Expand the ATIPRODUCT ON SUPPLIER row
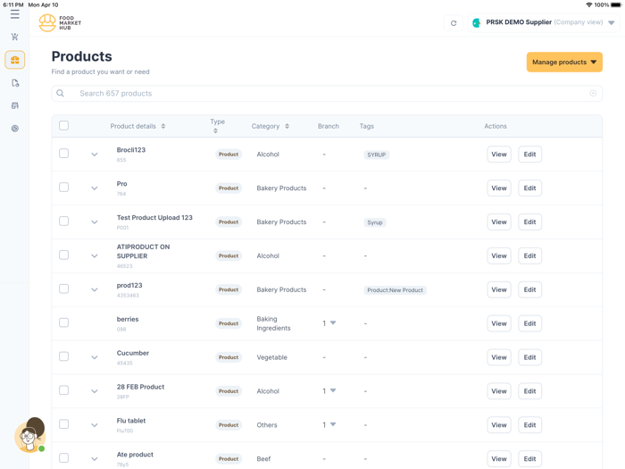Image resolution: width=625 pixels, height=469 pixels. tap(95, 256)
